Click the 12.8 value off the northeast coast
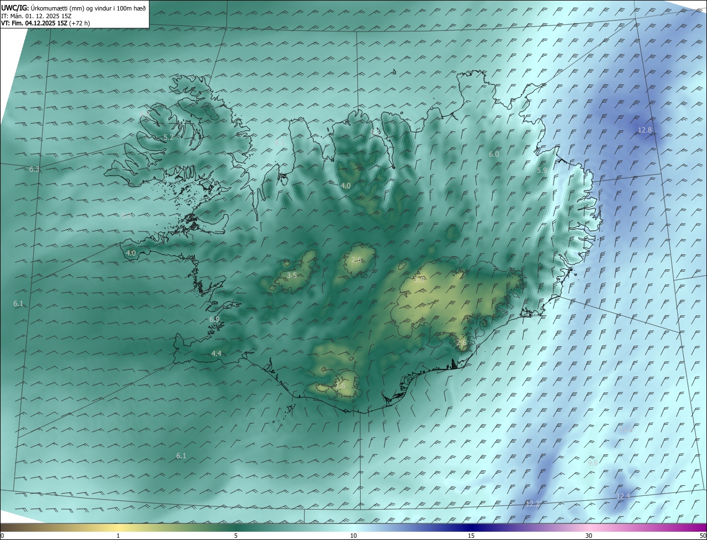 point(645,130)
